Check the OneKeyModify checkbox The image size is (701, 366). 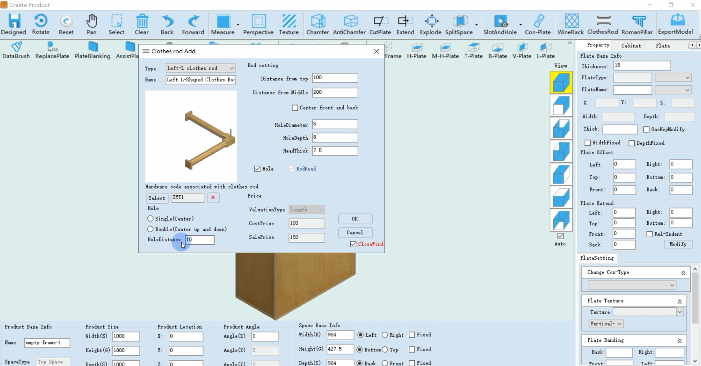click(x=646, y=129)
